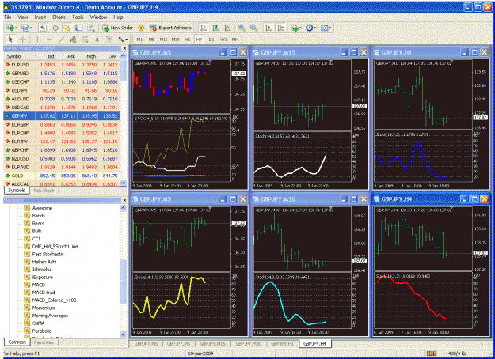Open the Strategy Tester icon

point(91,28)
